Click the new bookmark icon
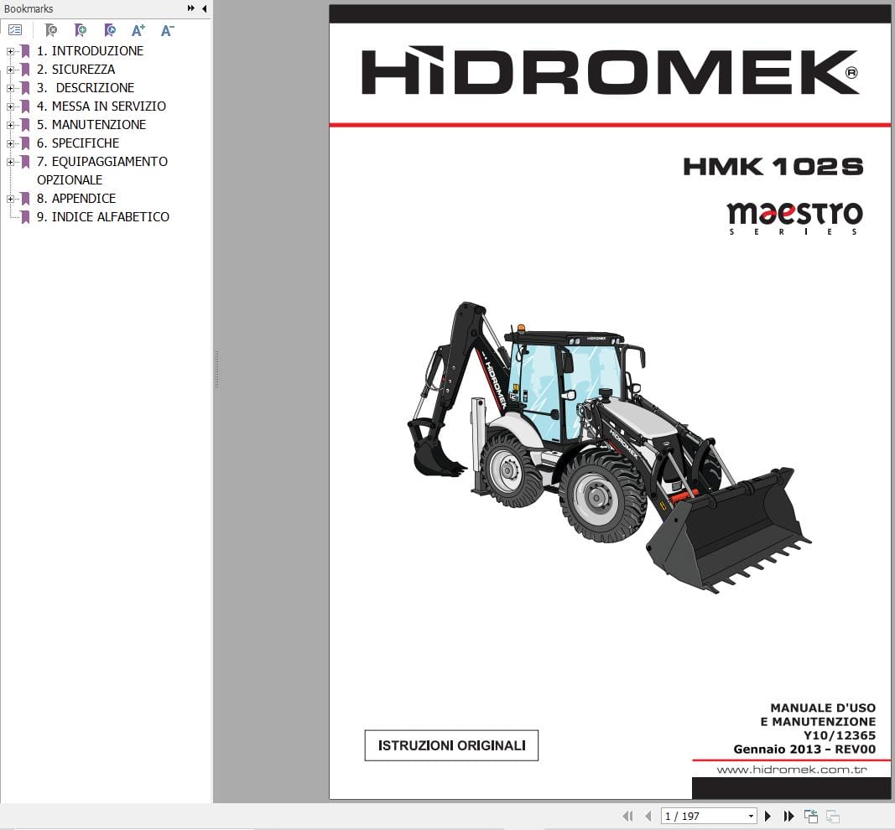Image resolution: width=895 pixels, height=830 pixels. [x=81, y=30]
